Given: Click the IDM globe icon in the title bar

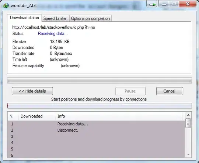Looking at the screenshot, I should point(6,6).
